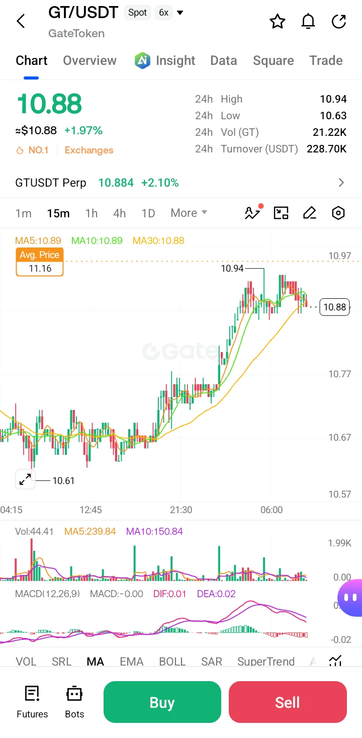362x738 pixels.
Task: Open Futures shortcut
Action: click(x=32, y=702)
